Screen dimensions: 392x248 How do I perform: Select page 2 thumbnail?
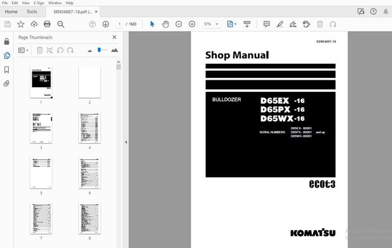click(x=90, y=82)
